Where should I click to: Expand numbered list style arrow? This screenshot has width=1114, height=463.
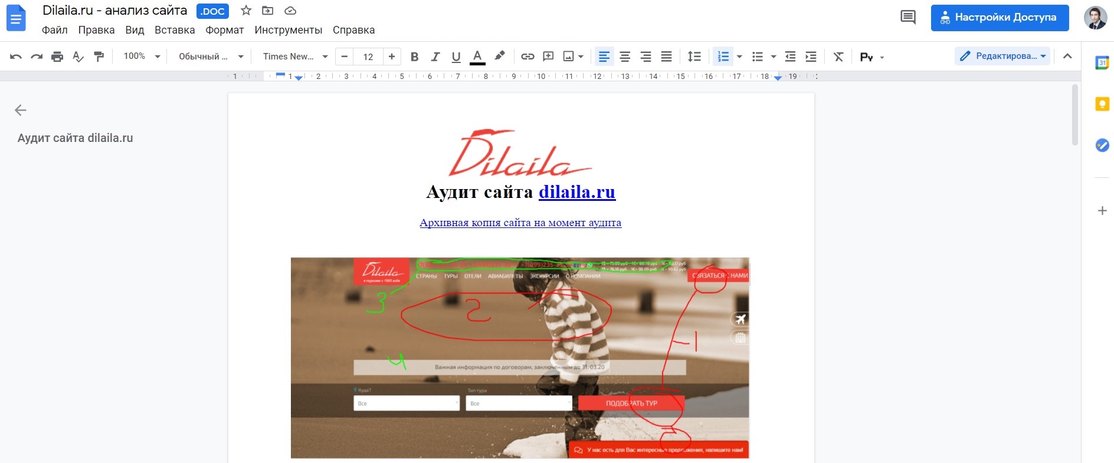(x=739, y=57)
